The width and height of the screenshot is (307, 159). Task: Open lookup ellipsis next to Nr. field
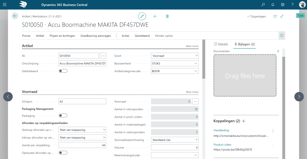coord(103,56)
